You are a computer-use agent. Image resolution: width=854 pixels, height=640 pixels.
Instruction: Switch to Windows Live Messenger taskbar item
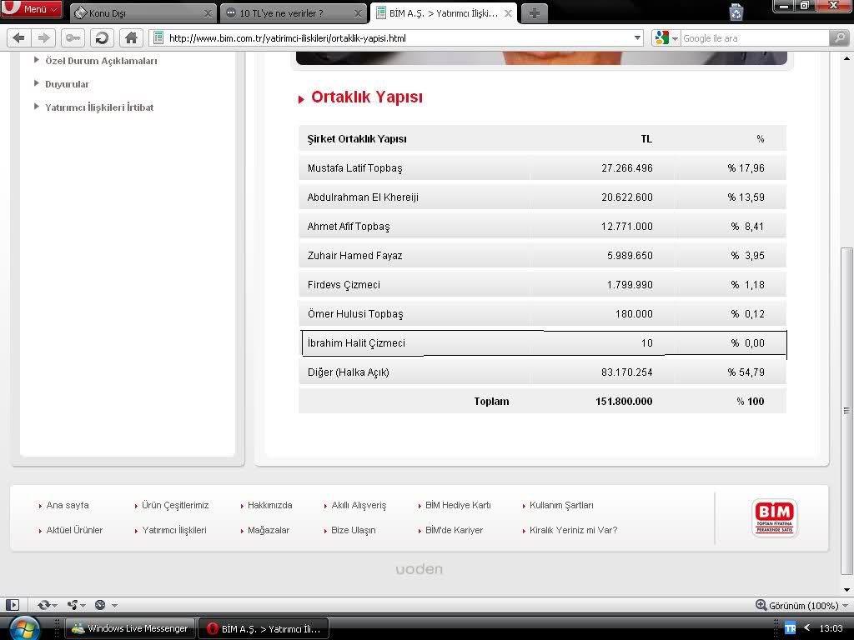[x=129, y=628]
